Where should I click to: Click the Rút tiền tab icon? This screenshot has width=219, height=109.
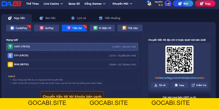[x=41, y=18]
